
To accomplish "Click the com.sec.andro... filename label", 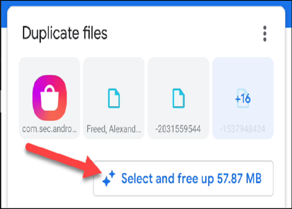I will coord(50,129).
